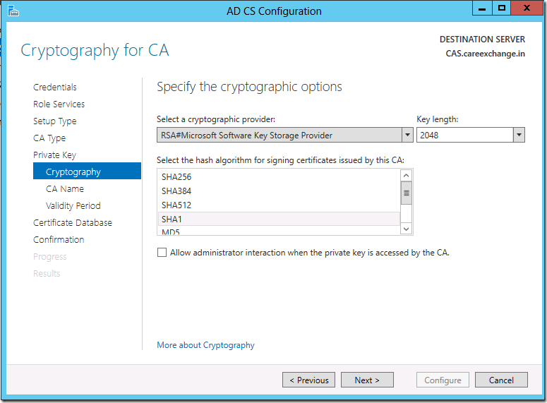Click the Previous button

(x=308, y=380)
